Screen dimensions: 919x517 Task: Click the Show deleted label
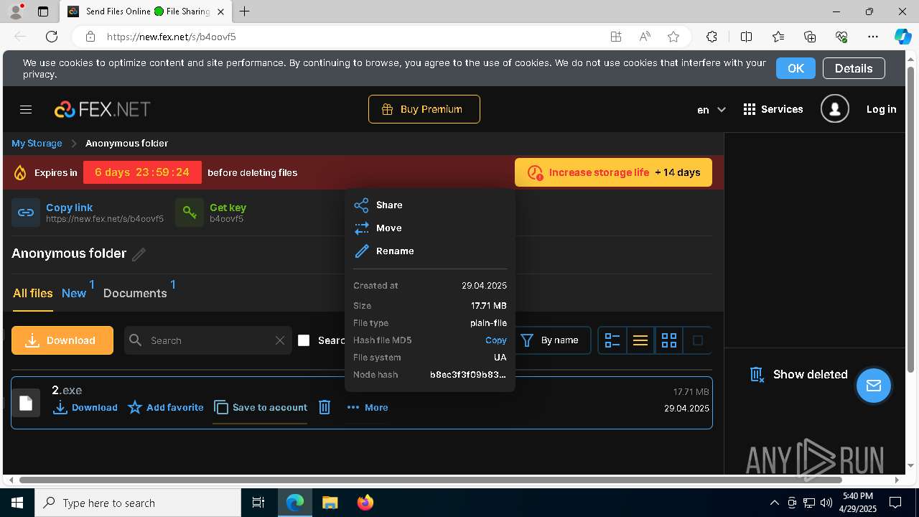tap(810, 374)
